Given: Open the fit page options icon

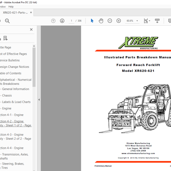Looking at the screenshot, I should [x=146, y=21].
